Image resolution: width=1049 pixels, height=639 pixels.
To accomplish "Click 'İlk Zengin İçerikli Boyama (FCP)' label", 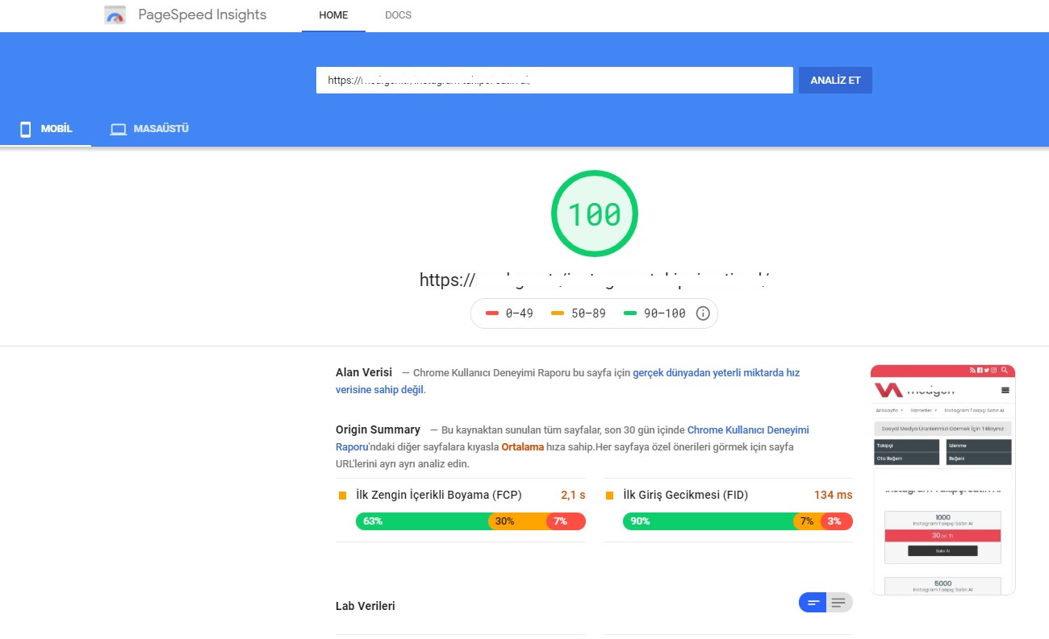I will [x=439, y=496].
